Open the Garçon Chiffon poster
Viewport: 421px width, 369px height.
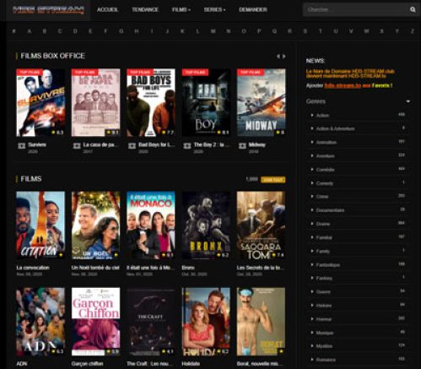(95, 322)
